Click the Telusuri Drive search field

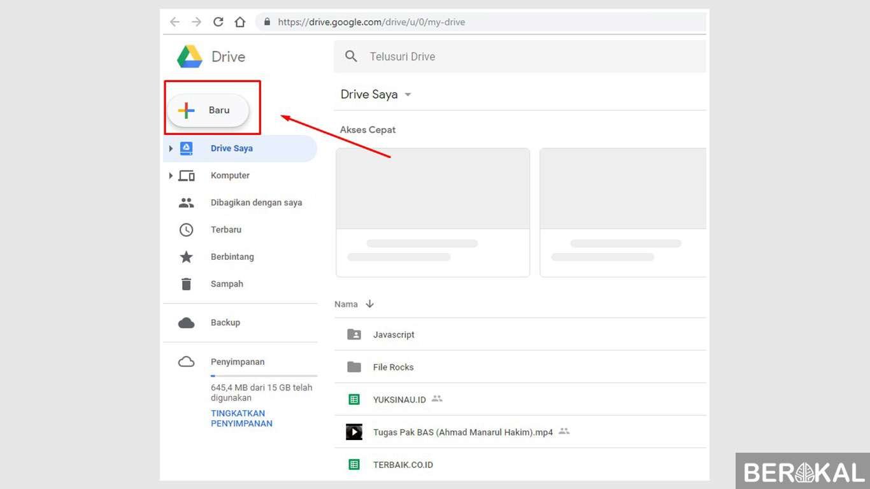pyautogui.click(x=520, y=57)
